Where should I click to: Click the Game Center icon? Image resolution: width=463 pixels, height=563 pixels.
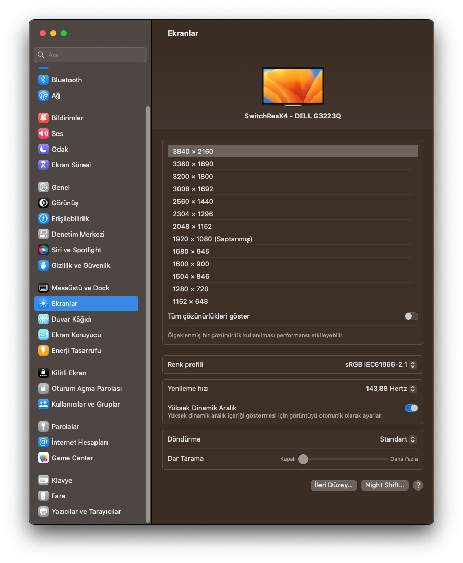click(x=43, y=458)
